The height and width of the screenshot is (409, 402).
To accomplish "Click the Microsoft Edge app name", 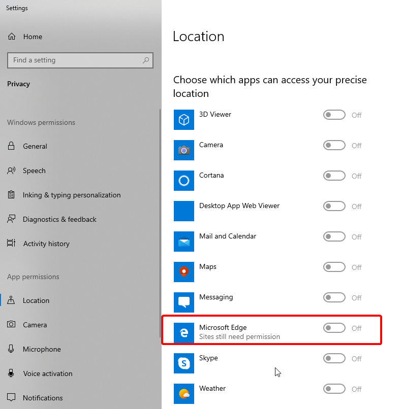I will coord(223,327).
